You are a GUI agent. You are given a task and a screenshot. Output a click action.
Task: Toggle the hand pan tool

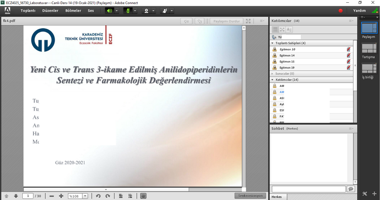143,196
